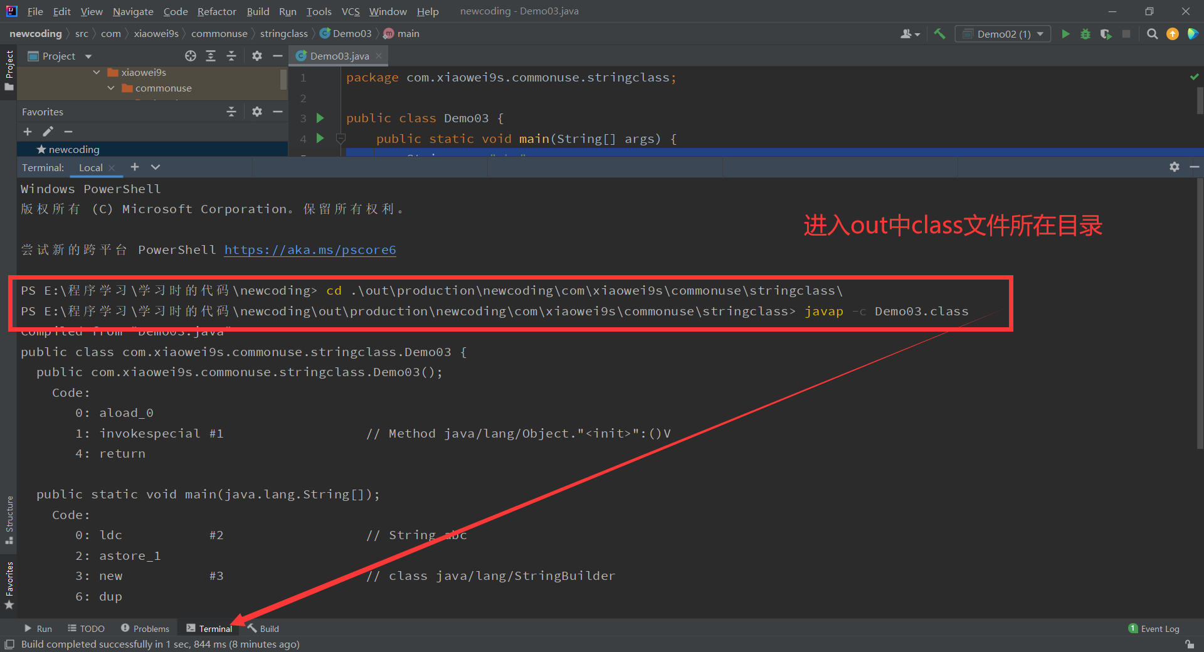
Task: Run Demo03 class gutter arrow
Action: (x=320, y=118)
